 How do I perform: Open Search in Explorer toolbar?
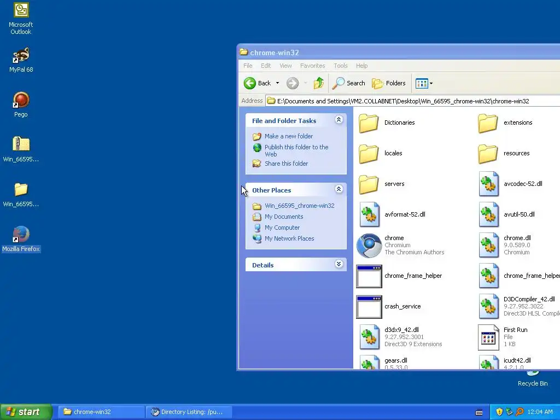point(348,83)
